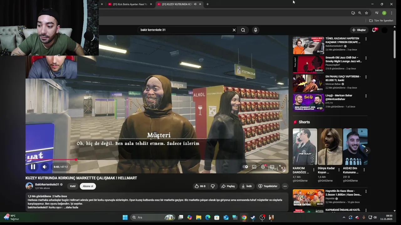401x225 pixels.
Task: Expand the description with '...daha fazla'
Action: coord(71,207)
